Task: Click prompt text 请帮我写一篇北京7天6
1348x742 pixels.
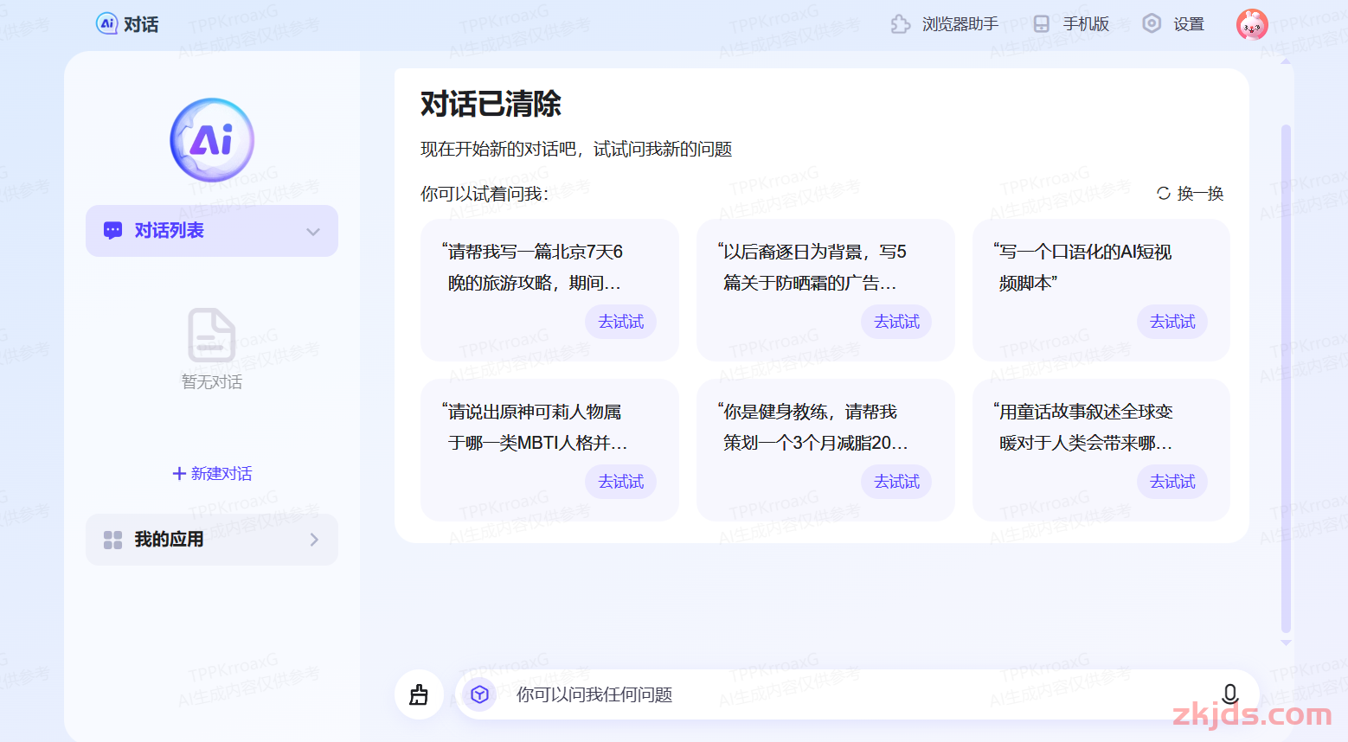Action: [x=532, y=252]
